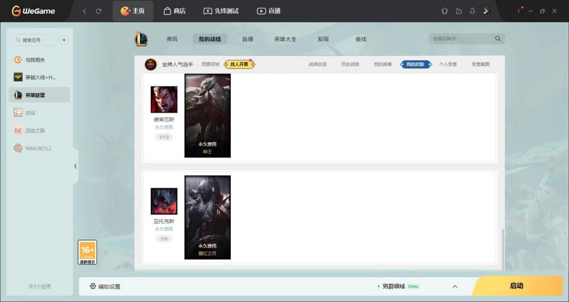
Task: Click the 53ms latency indicator
Action: [413, 286]
